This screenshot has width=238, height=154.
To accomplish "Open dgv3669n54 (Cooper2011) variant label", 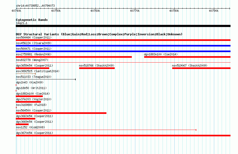I will click(x=34, y=122).
